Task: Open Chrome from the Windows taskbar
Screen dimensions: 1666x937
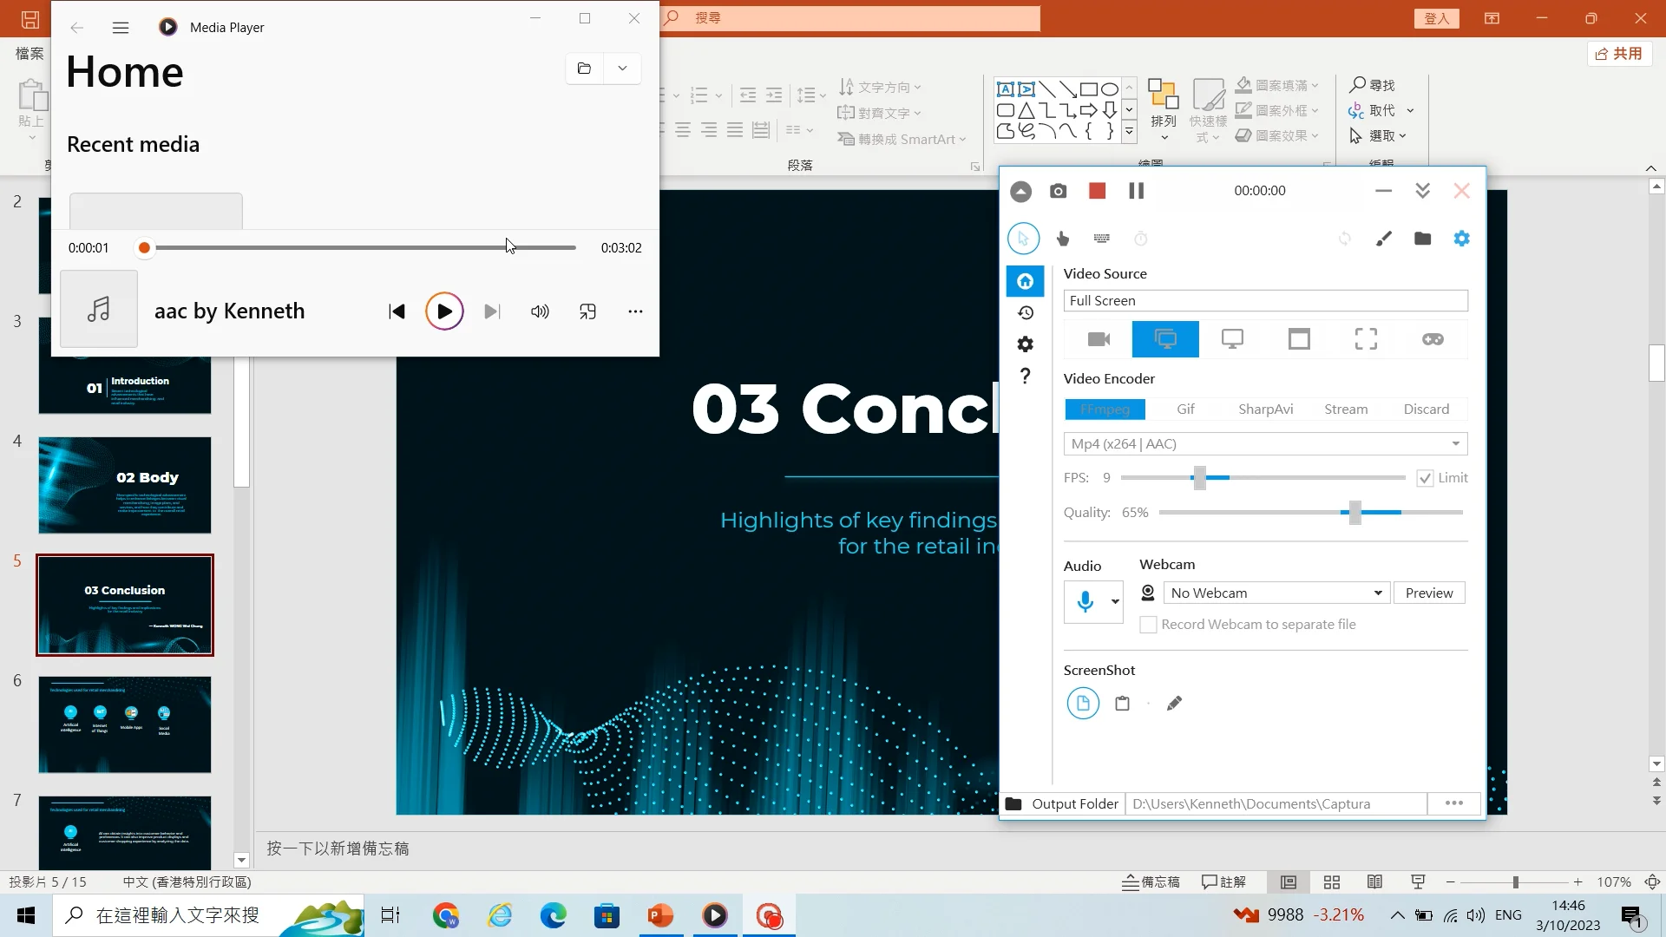Action: pos(446,915)
